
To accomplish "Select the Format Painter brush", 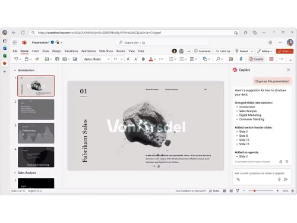I will (x=37, y=59).
